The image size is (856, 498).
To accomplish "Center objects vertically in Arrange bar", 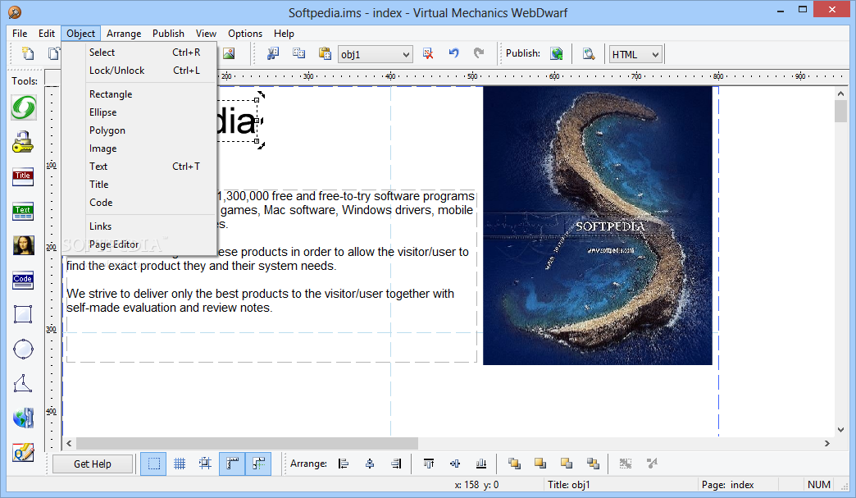I will 455,464.
